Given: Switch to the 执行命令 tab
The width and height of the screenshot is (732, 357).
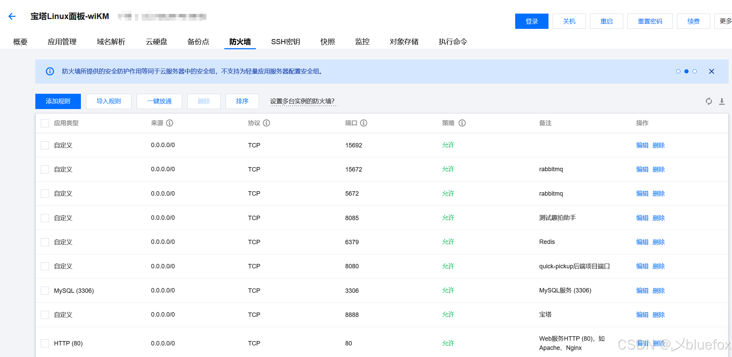Looking at the screenshot, I should (453, 42).
